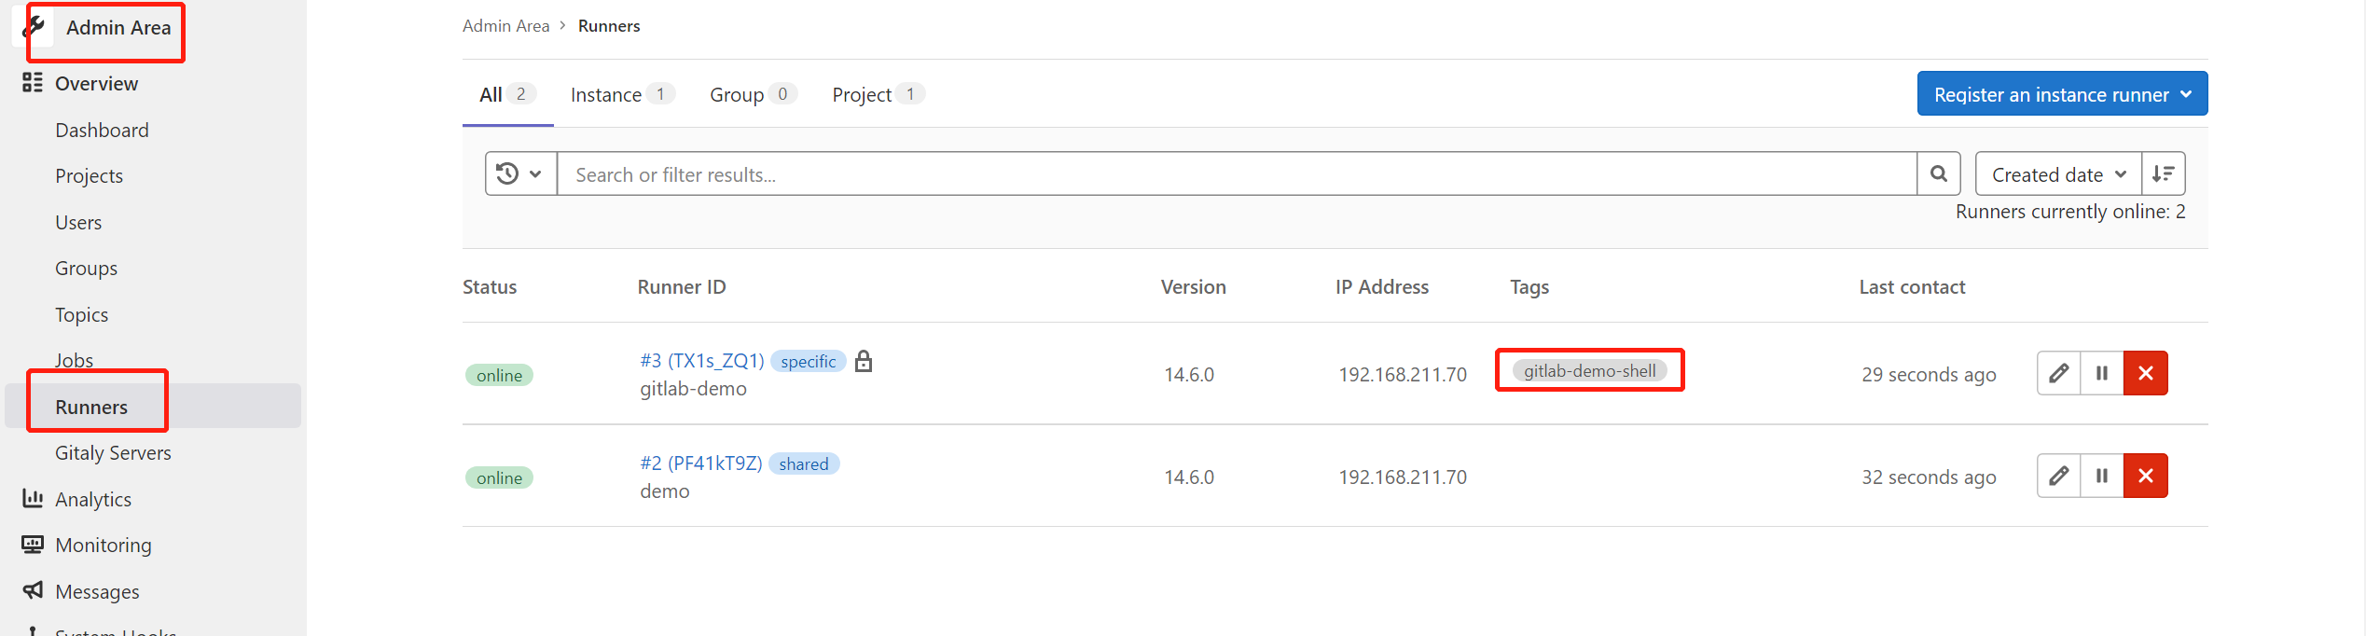2366x636 pixels.
Task: Open Messages in the sidebar
Action: (x=97, y=591)
